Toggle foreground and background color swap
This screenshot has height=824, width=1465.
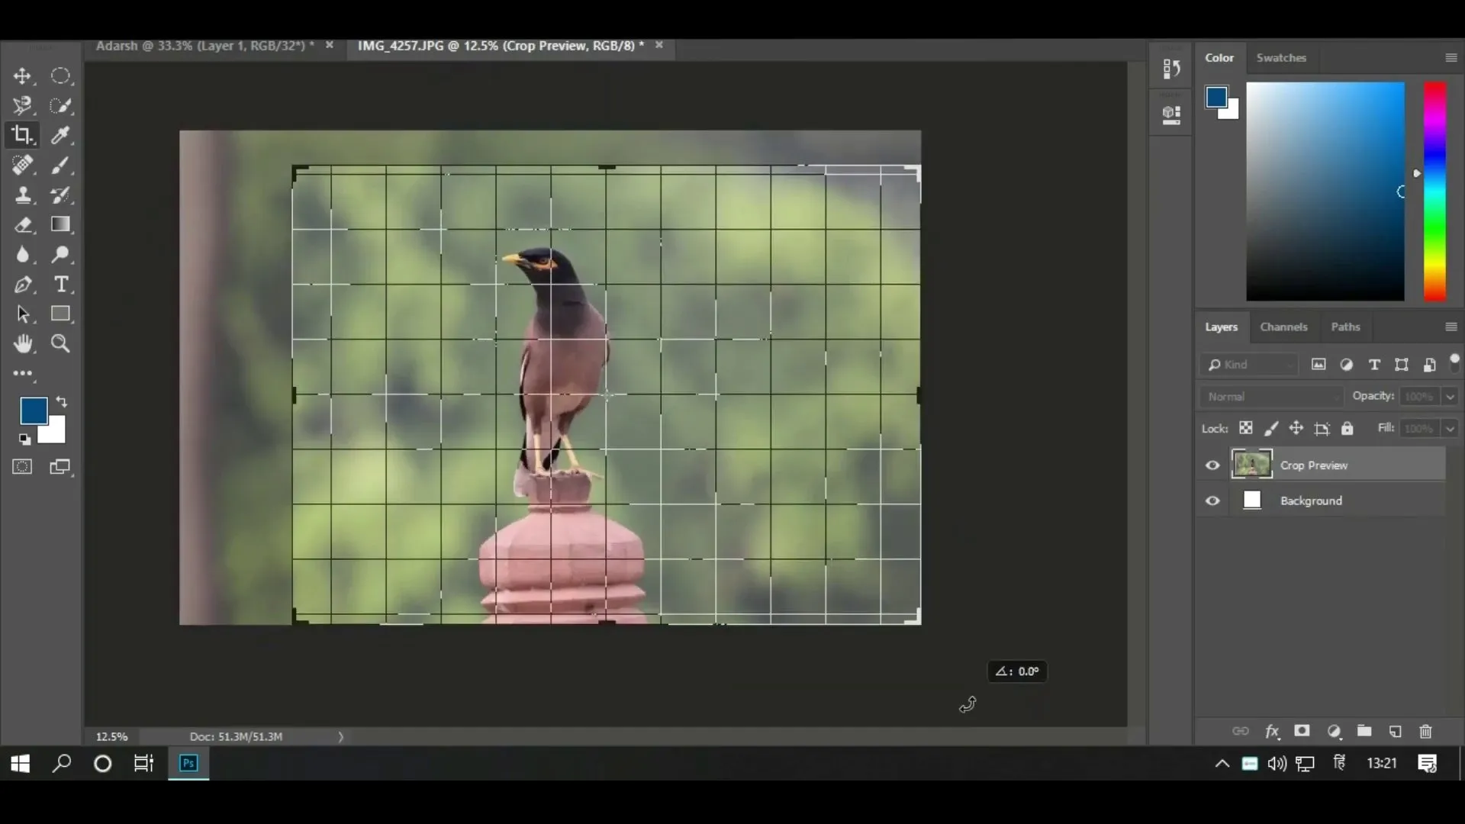click(x=61, y=401)
